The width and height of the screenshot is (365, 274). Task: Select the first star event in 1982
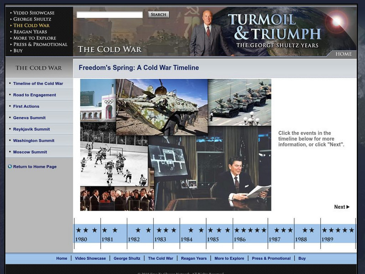pyautogui.click(x=138, y=230)
